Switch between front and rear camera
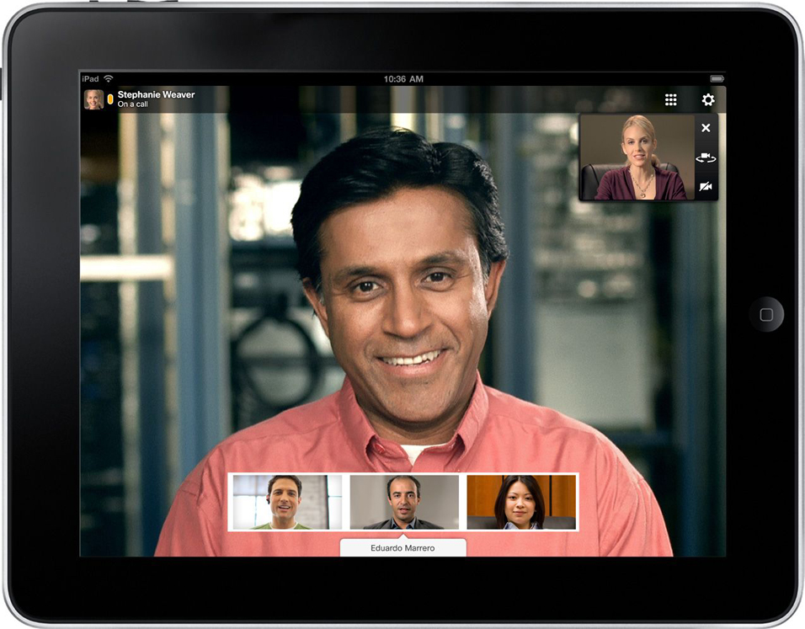Viewport: 805px width, 629px height. (706, 157)
